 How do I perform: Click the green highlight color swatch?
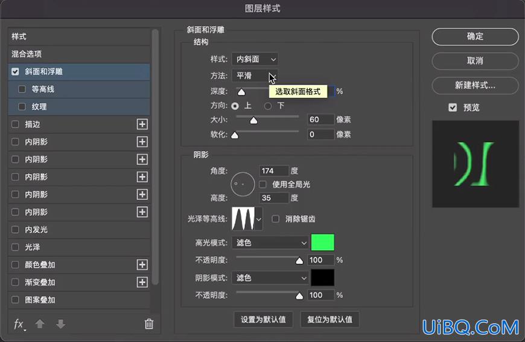click(x=322, y=242)
